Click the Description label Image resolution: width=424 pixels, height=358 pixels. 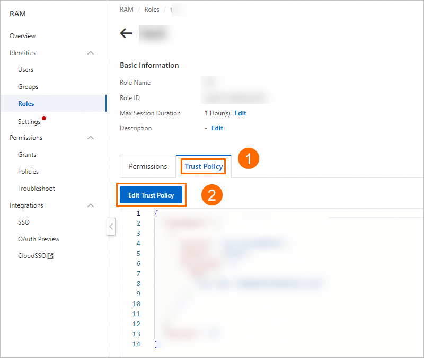(136, 128)
